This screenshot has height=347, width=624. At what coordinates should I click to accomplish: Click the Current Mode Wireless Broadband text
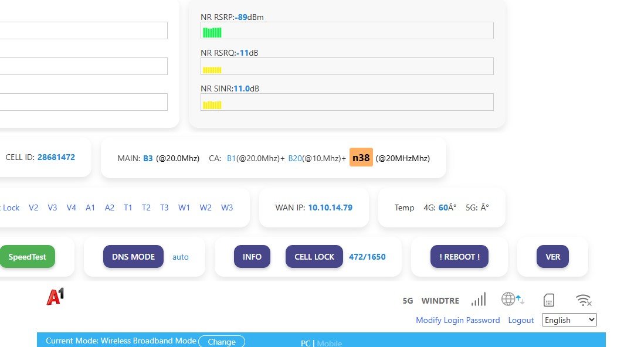point(121,341)
